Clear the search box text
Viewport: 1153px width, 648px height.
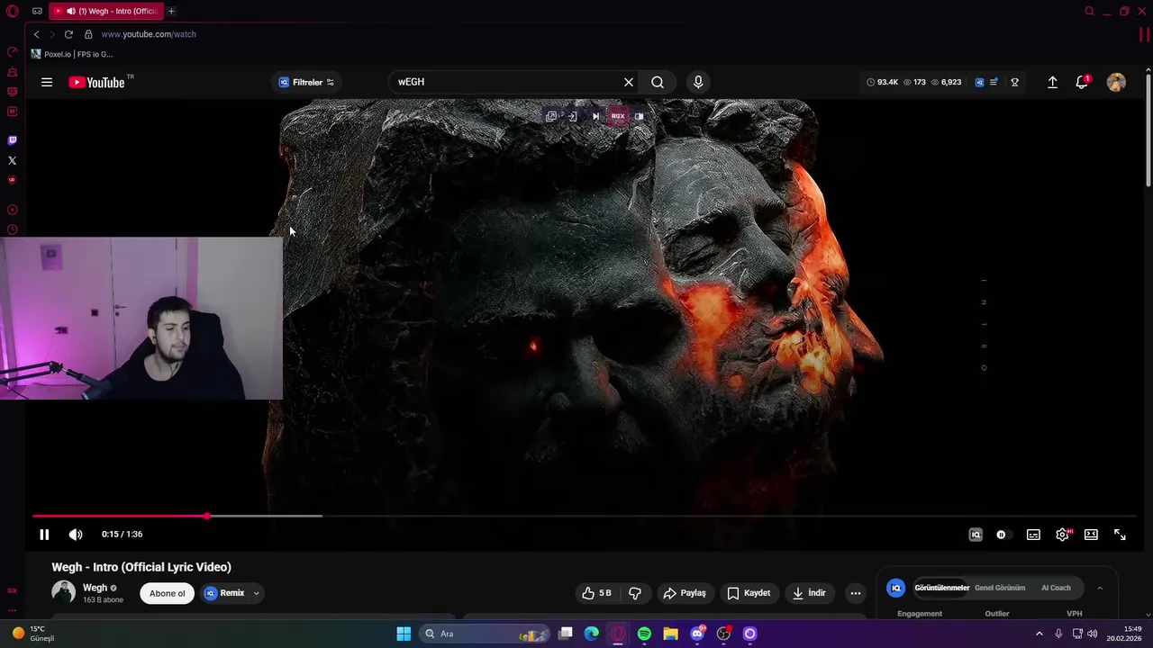pos(629,82)
